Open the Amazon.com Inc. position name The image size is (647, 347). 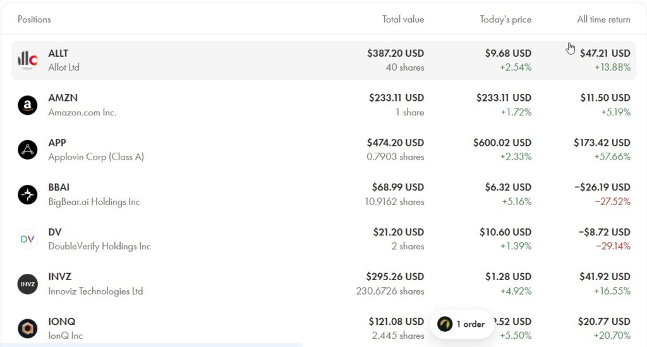pos(82,112)
